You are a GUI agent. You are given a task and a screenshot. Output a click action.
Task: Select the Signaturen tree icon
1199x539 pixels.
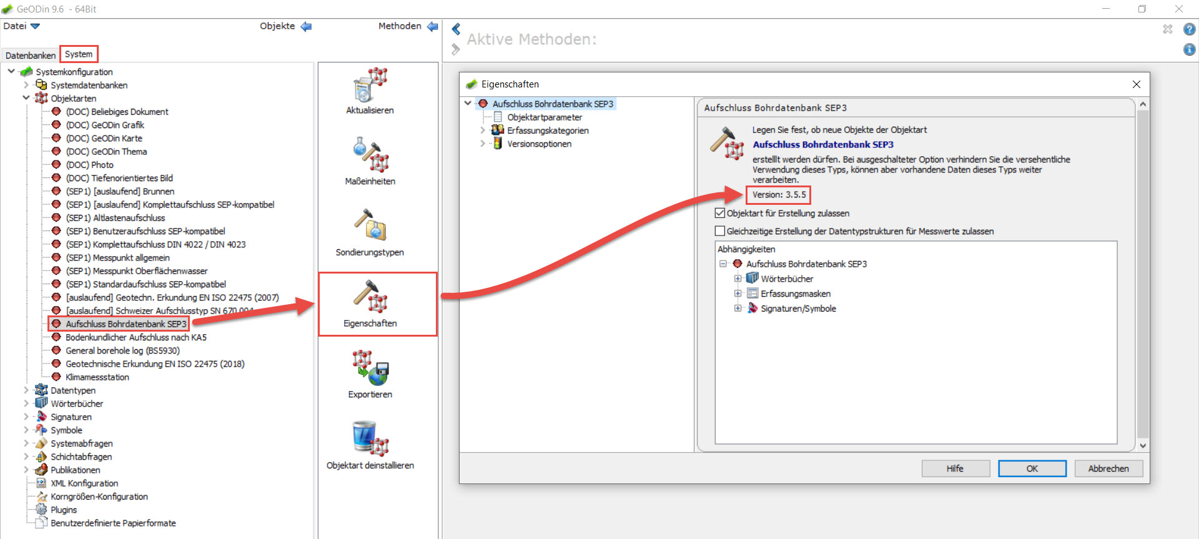point(41,417)
